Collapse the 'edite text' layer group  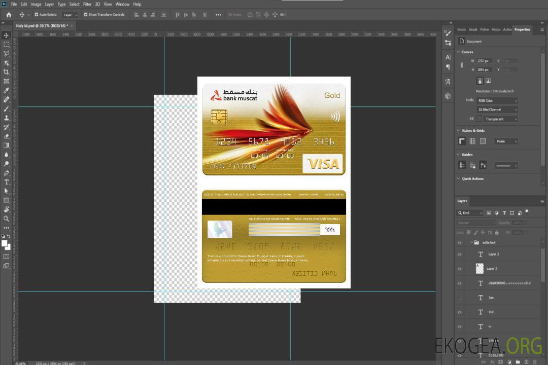click(x=471, y=242)
